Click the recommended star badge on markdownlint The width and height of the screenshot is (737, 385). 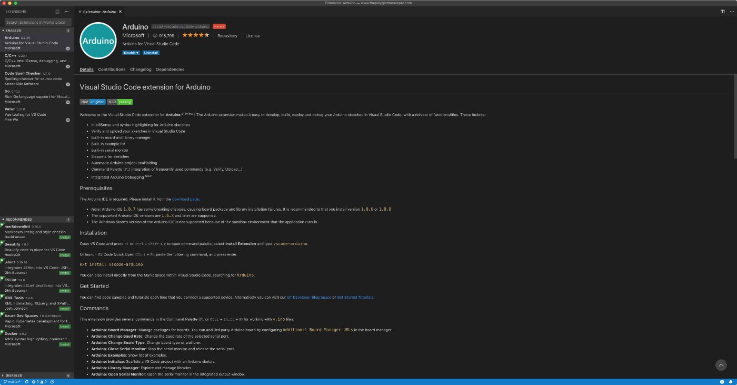click(x=2, y=224)
